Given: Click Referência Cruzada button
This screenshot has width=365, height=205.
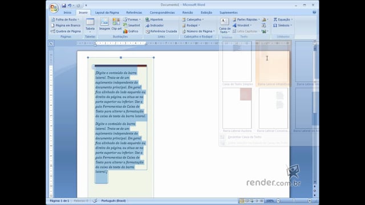Looking at the screenshot, I should click(161, 31).
